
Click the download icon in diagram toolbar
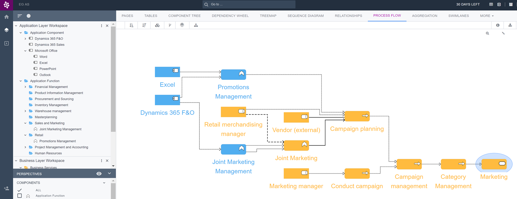pos(510,25)
